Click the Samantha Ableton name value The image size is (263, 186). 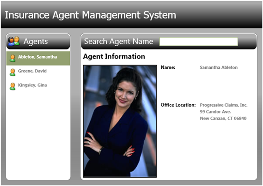(x=219, y=67)
